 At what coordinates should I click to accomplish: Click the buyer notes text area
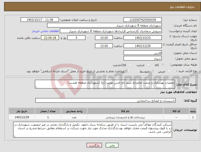pyautogui.click(x=92, y=130)
